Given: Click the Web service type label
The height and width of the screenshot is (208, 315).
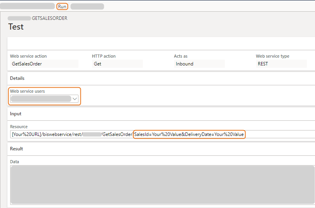Looking at the screenshot, I should coord(272,56).
